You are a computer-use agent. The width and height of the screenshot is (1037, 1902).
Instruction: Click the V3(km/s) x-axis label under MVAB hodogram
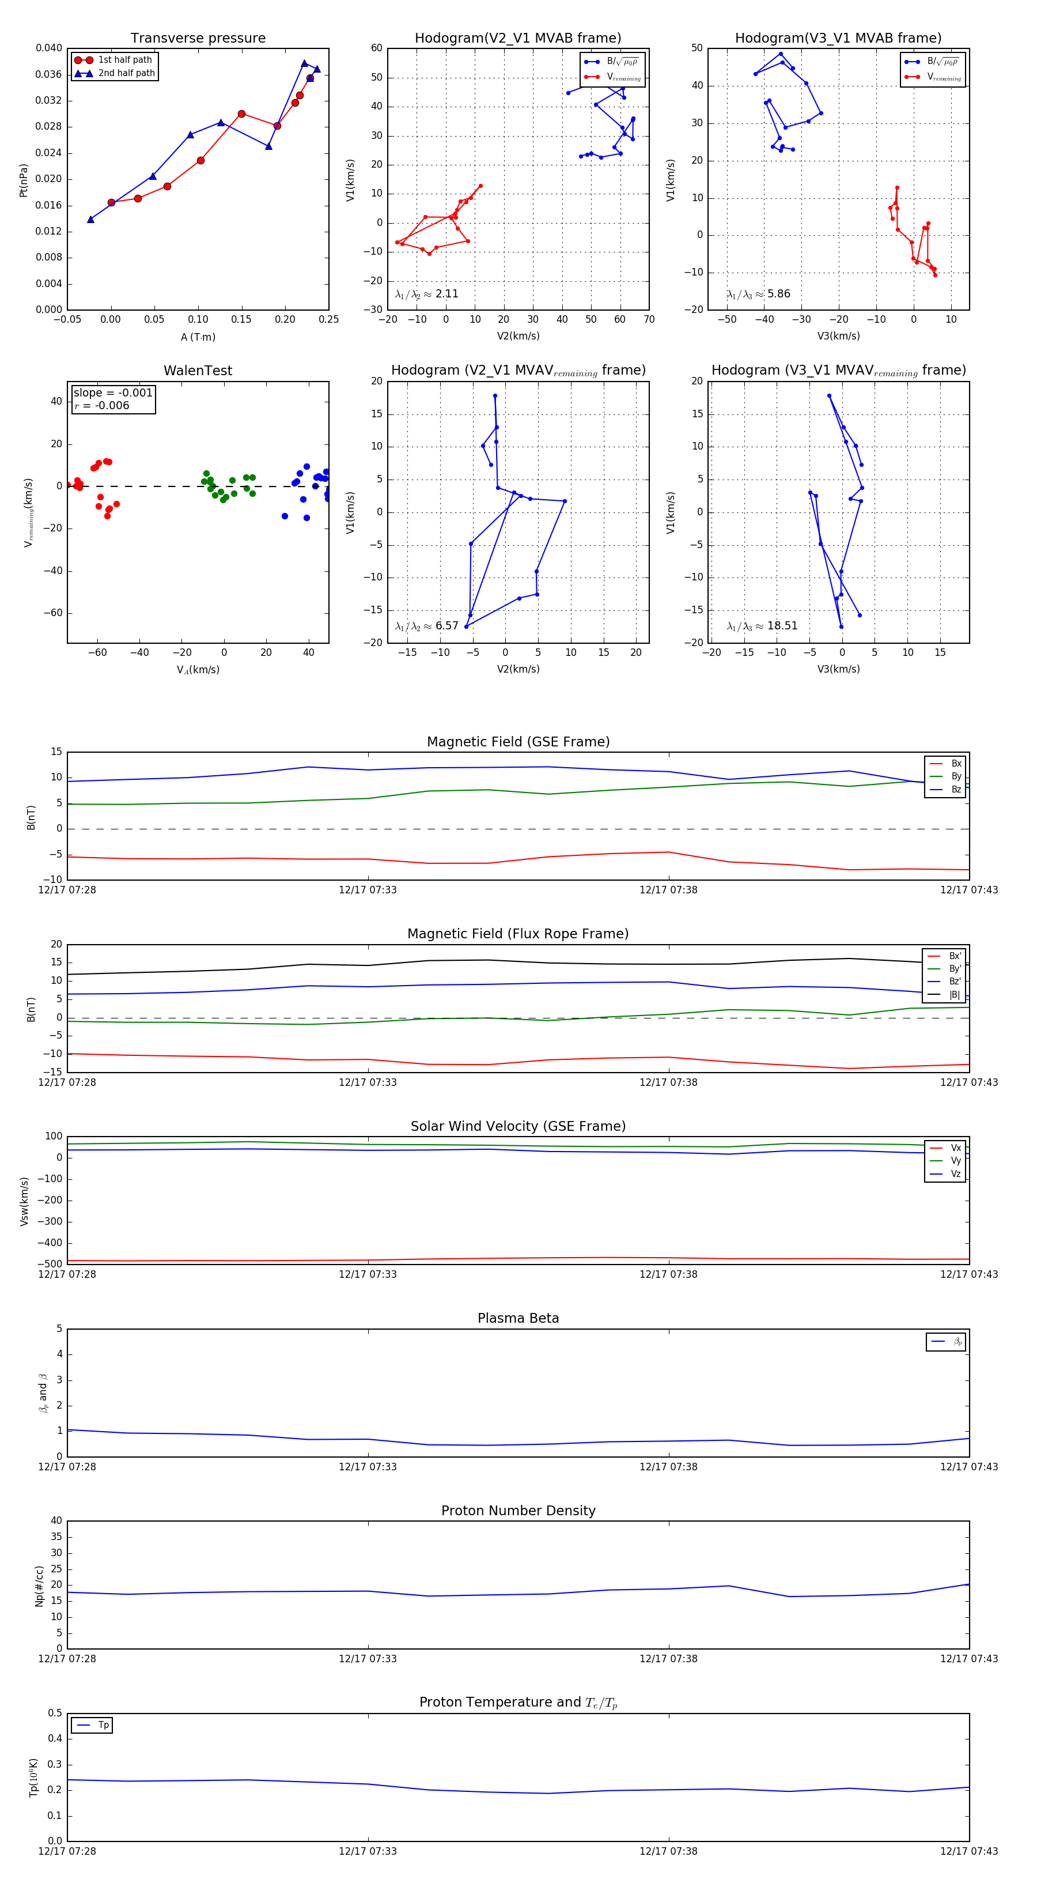pyautogui.click(x=838, y=336)
